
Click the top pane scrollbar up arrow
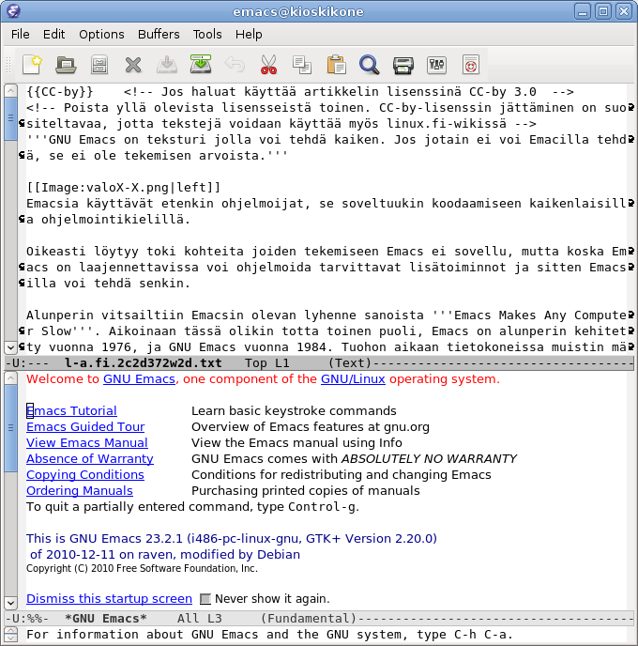10,91
